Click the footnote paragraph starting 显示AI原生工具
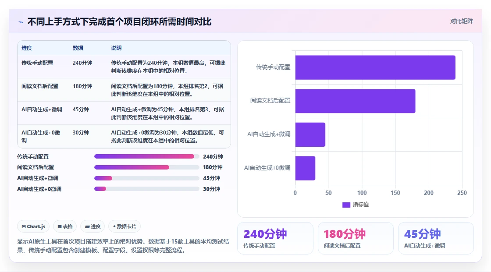Screen dimensions: 491x272 [x=123, y=246]
